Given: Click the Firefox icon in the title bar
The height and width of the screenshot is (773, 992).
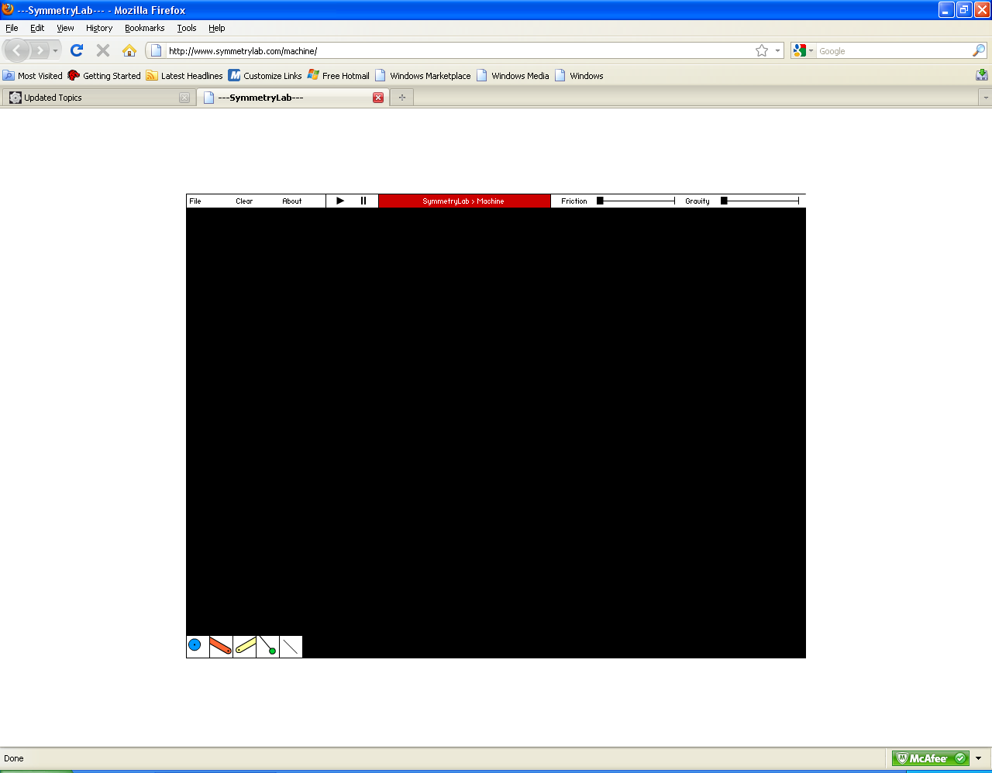Looking at the screenshot, I should tap(8, 9).
